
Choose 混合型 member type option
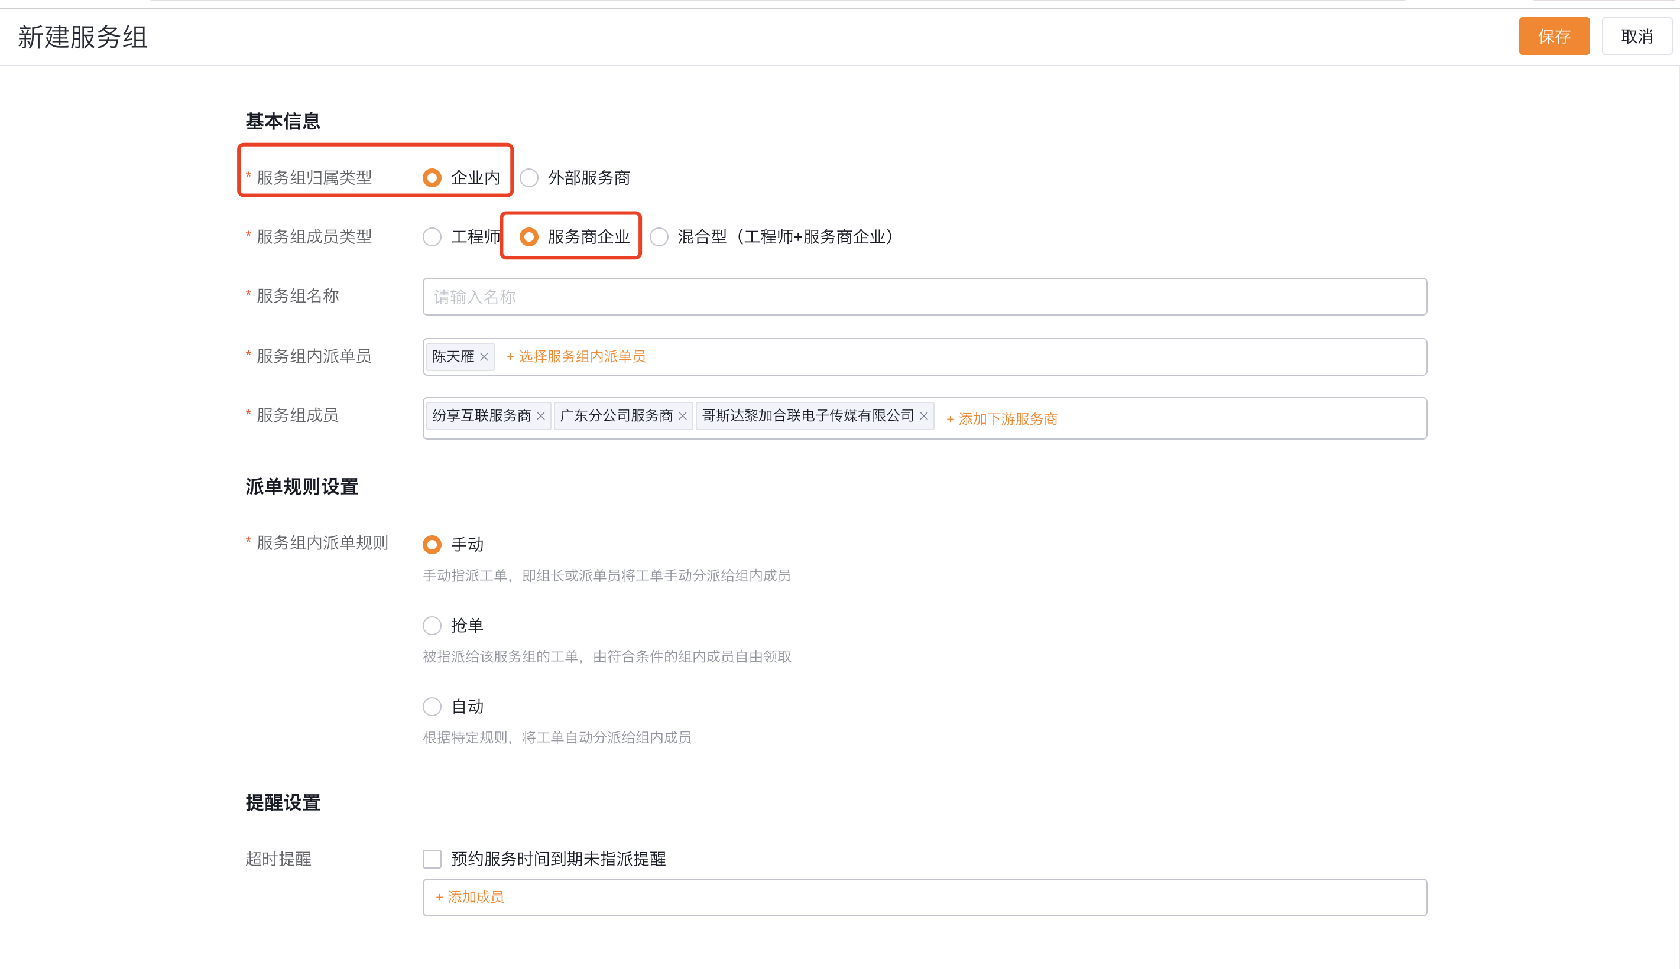point(659,237)
